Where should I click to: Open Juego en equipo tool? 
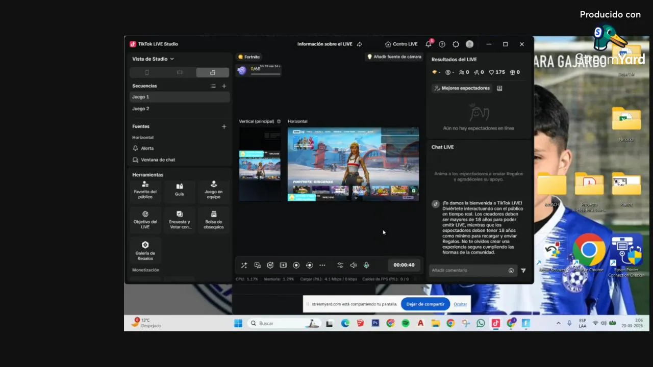point(213,191)
